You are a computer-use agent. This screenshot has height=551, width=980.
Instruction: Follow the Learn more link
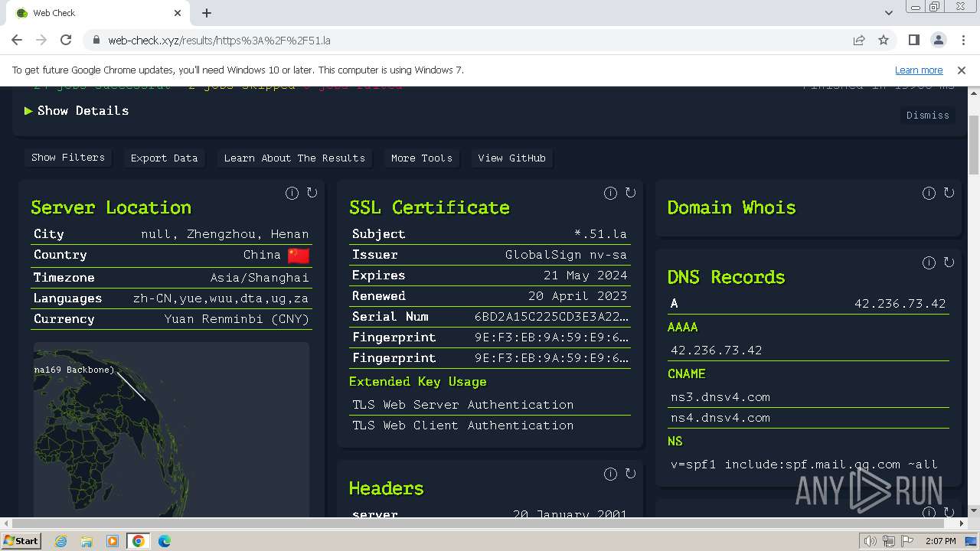coord(919,70)
